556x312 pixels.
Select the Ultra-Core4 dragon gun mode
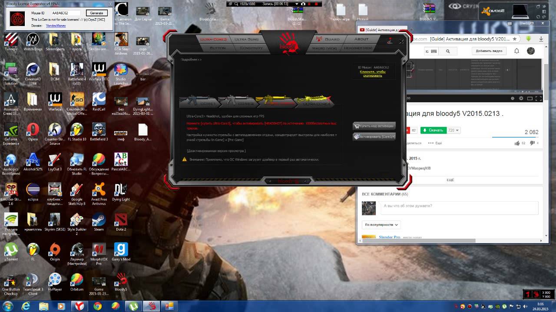coord(314,101)
